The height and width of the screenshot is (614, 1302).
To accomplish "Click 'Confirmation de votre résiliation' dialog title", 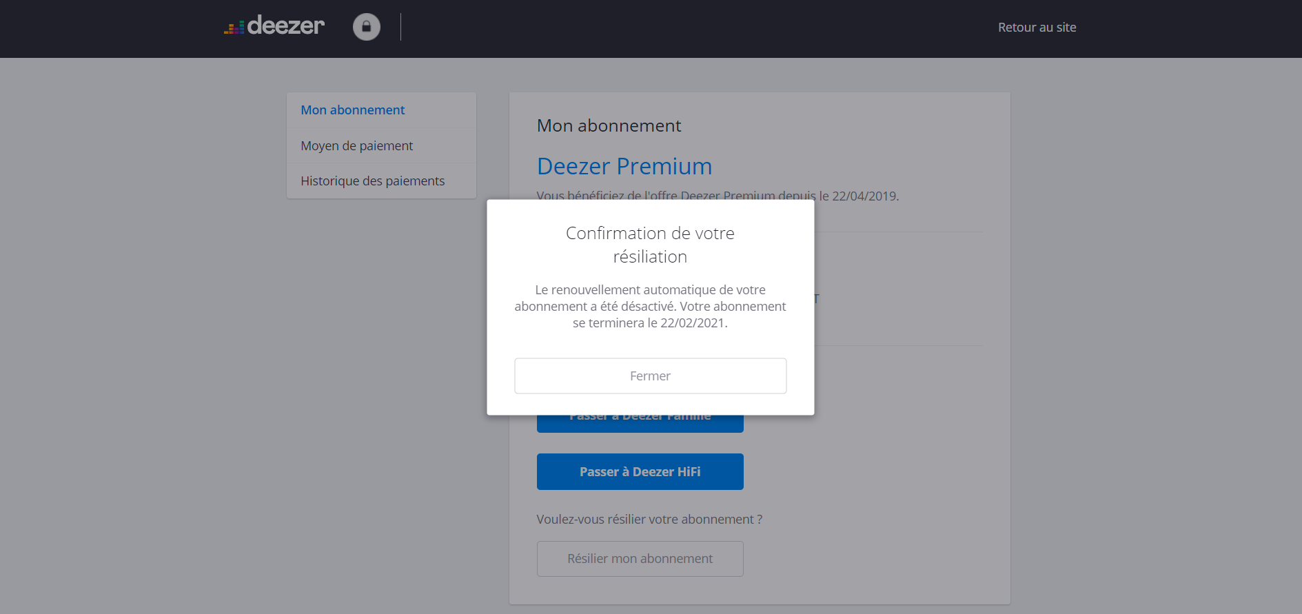I will coord(650,245).
